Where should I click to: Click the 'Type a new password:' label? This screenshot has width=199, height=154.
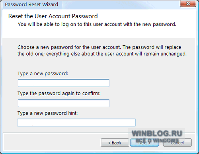click(43, 74)
